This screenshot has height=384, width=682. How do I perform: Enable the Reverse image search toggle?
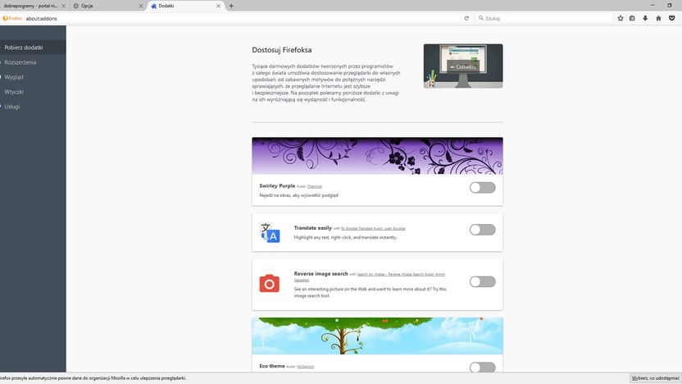point(482,281)
